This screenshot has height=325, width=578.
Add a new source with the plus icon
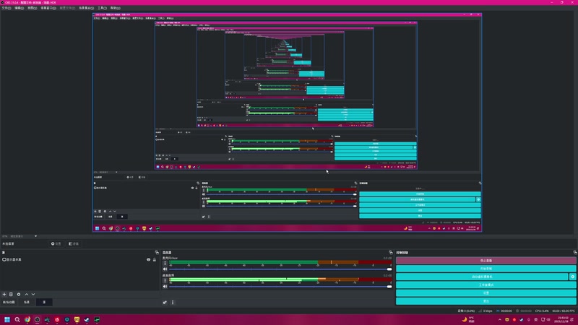(x=4, y=295)
